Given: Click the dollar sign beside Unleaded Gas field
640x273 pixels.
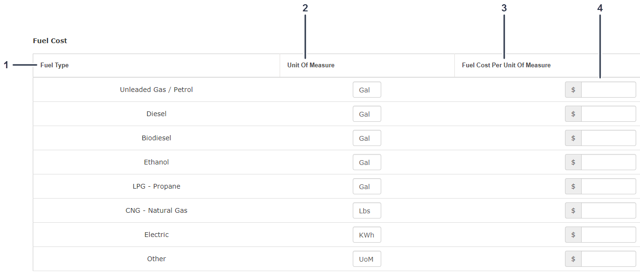Looking at the screenshot, I should [x=573, y=90].
